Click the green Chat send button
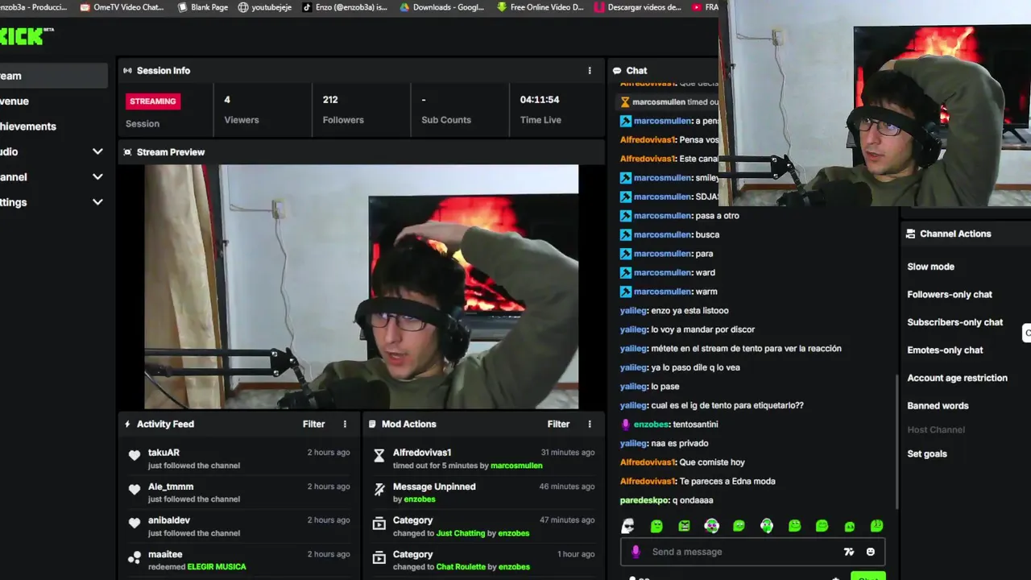The height and width of the screenshot is (580, 1031). click(867, 577)
